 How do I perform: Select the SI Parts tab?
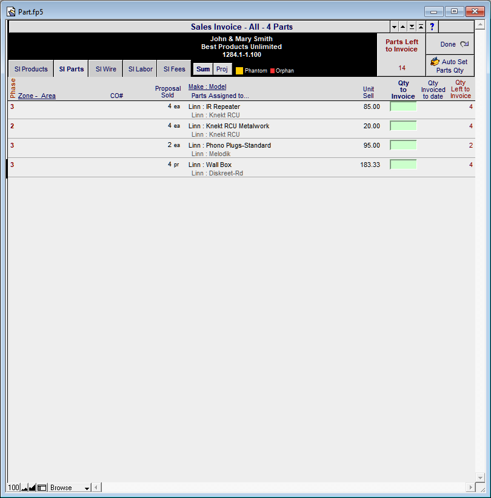[72, 69]
